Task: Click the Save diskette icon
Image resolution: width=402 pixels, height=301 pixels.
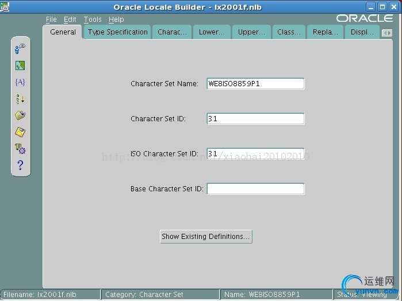Action: tap(20, 132)
